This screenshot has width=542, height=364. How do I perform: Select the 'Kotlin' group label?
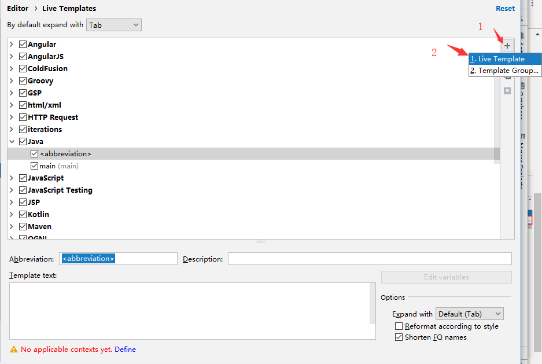38,214
